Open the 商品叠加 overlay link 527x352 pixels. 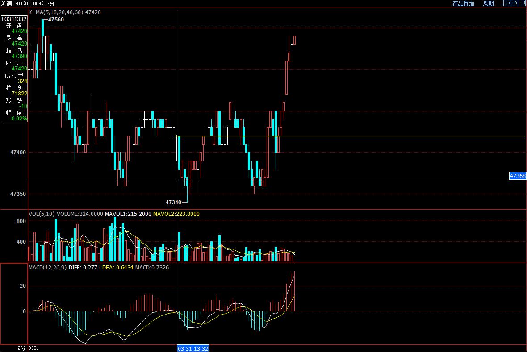tap(463, 4)
